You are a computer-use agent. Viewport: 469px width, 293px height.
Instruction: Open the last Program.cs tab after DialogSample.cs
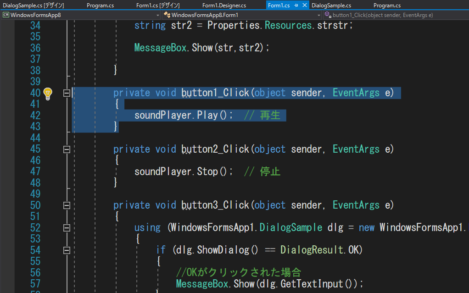tap(387, 6)
